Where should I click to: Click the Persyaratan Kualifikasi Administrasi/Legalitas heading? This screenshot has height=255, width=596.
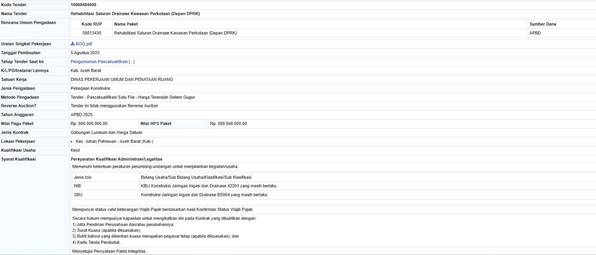[x=116, y=159]
